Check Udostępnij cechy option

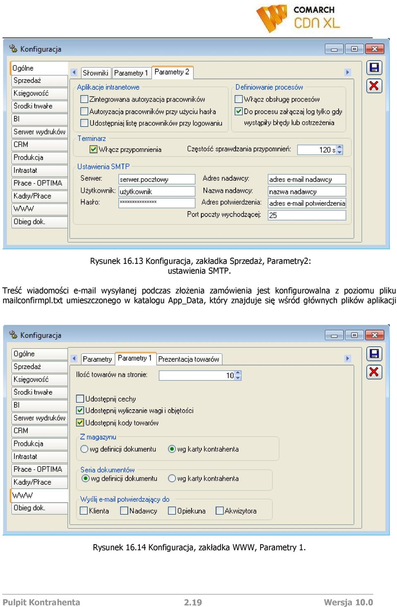pyautogui.click(x=80, y=398)
